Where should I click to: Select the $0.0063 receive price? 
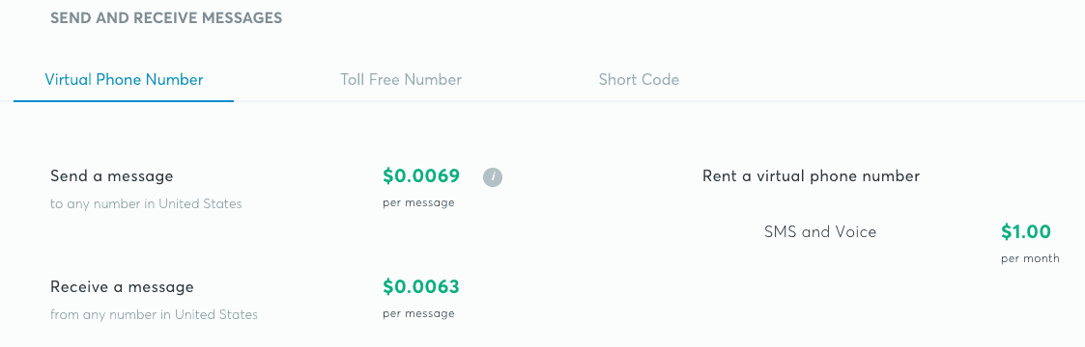tap(421, 286)
